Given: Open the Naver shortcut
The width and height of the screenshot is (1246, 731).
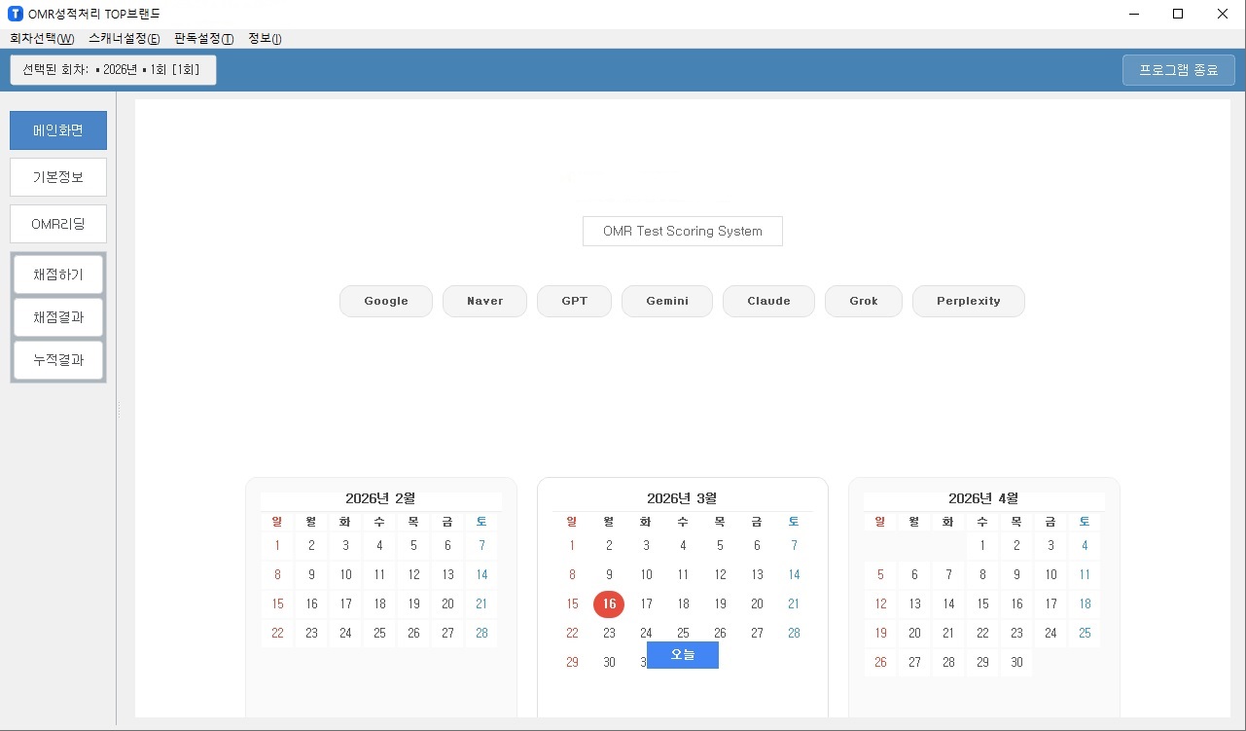Looking at the screenshot, I should (484, 301).
